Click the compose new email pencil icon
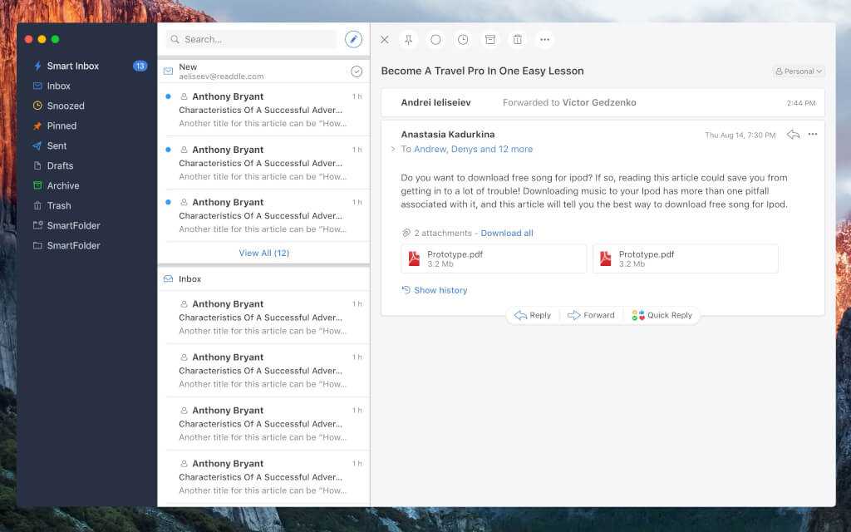Screen dimensions: 851x532 [353, 39]
